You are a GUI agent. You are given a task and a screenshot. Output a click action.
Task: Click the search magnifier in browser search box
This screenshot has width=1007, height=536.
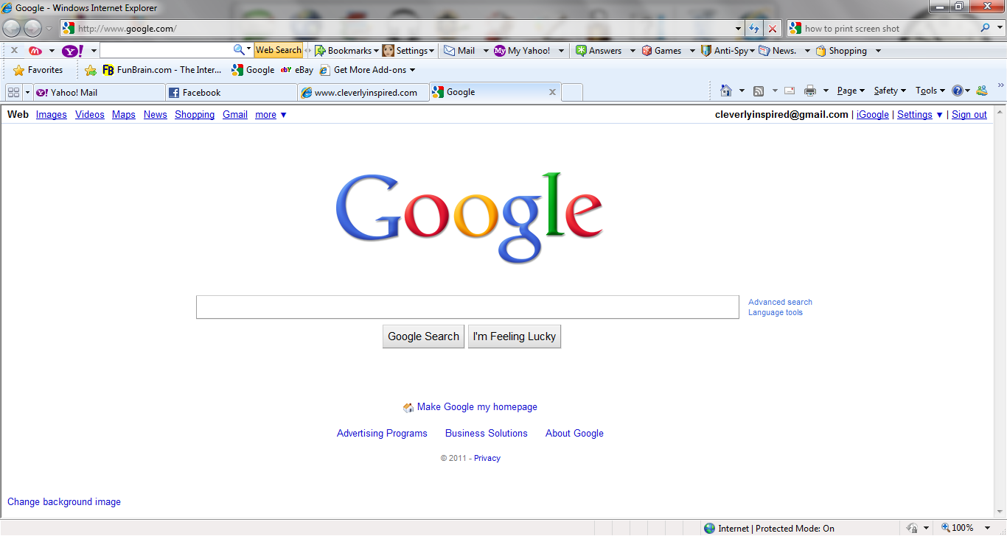986,28
